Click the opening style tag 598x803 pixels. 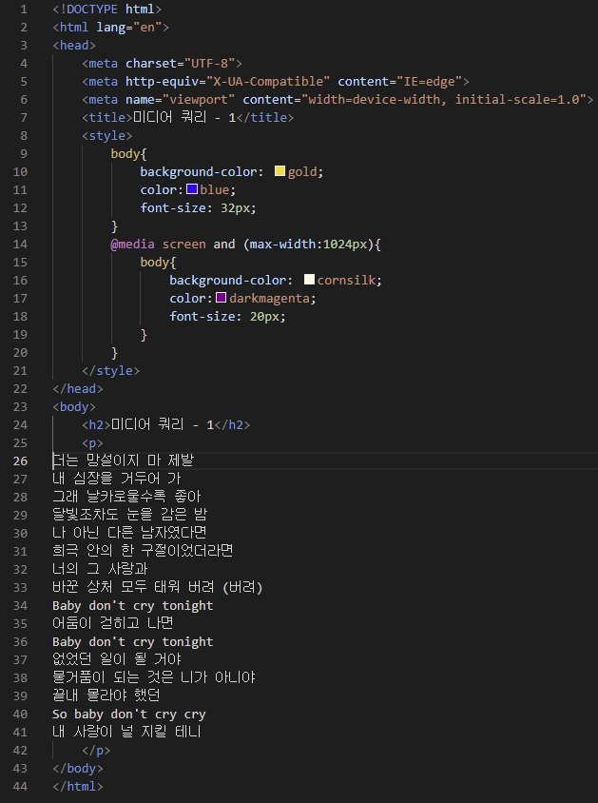click(106, 136)
